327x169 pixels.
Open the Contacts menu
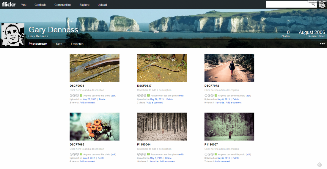coord(40,4)
